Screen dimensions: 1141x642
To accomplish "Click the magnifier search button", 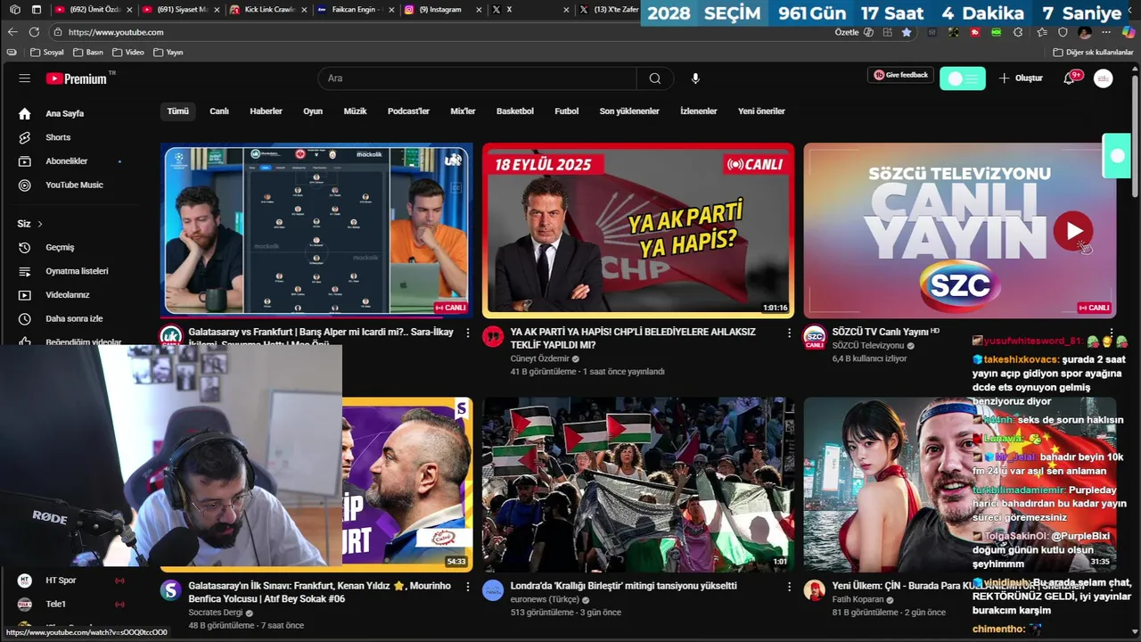I will coord(655,78).
